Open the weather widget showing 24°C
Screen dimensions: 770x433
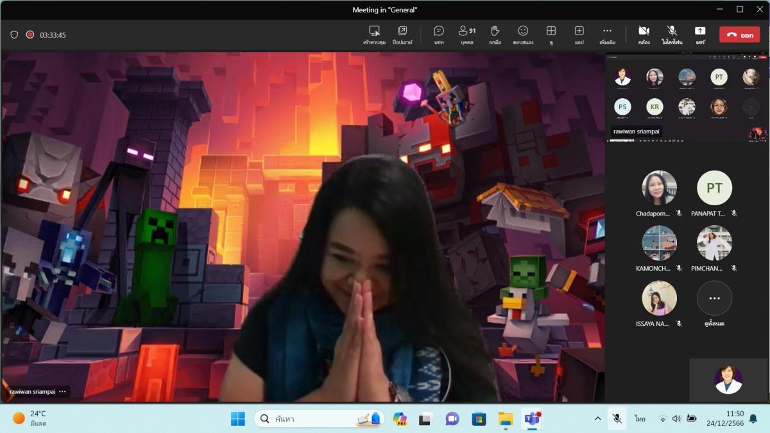pyautogui.click(x=31, y=418)
